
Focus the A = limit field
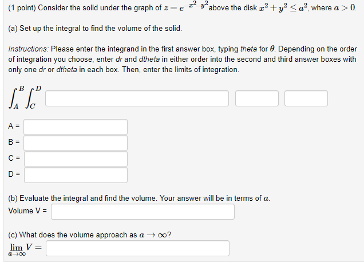click(76, 127)
